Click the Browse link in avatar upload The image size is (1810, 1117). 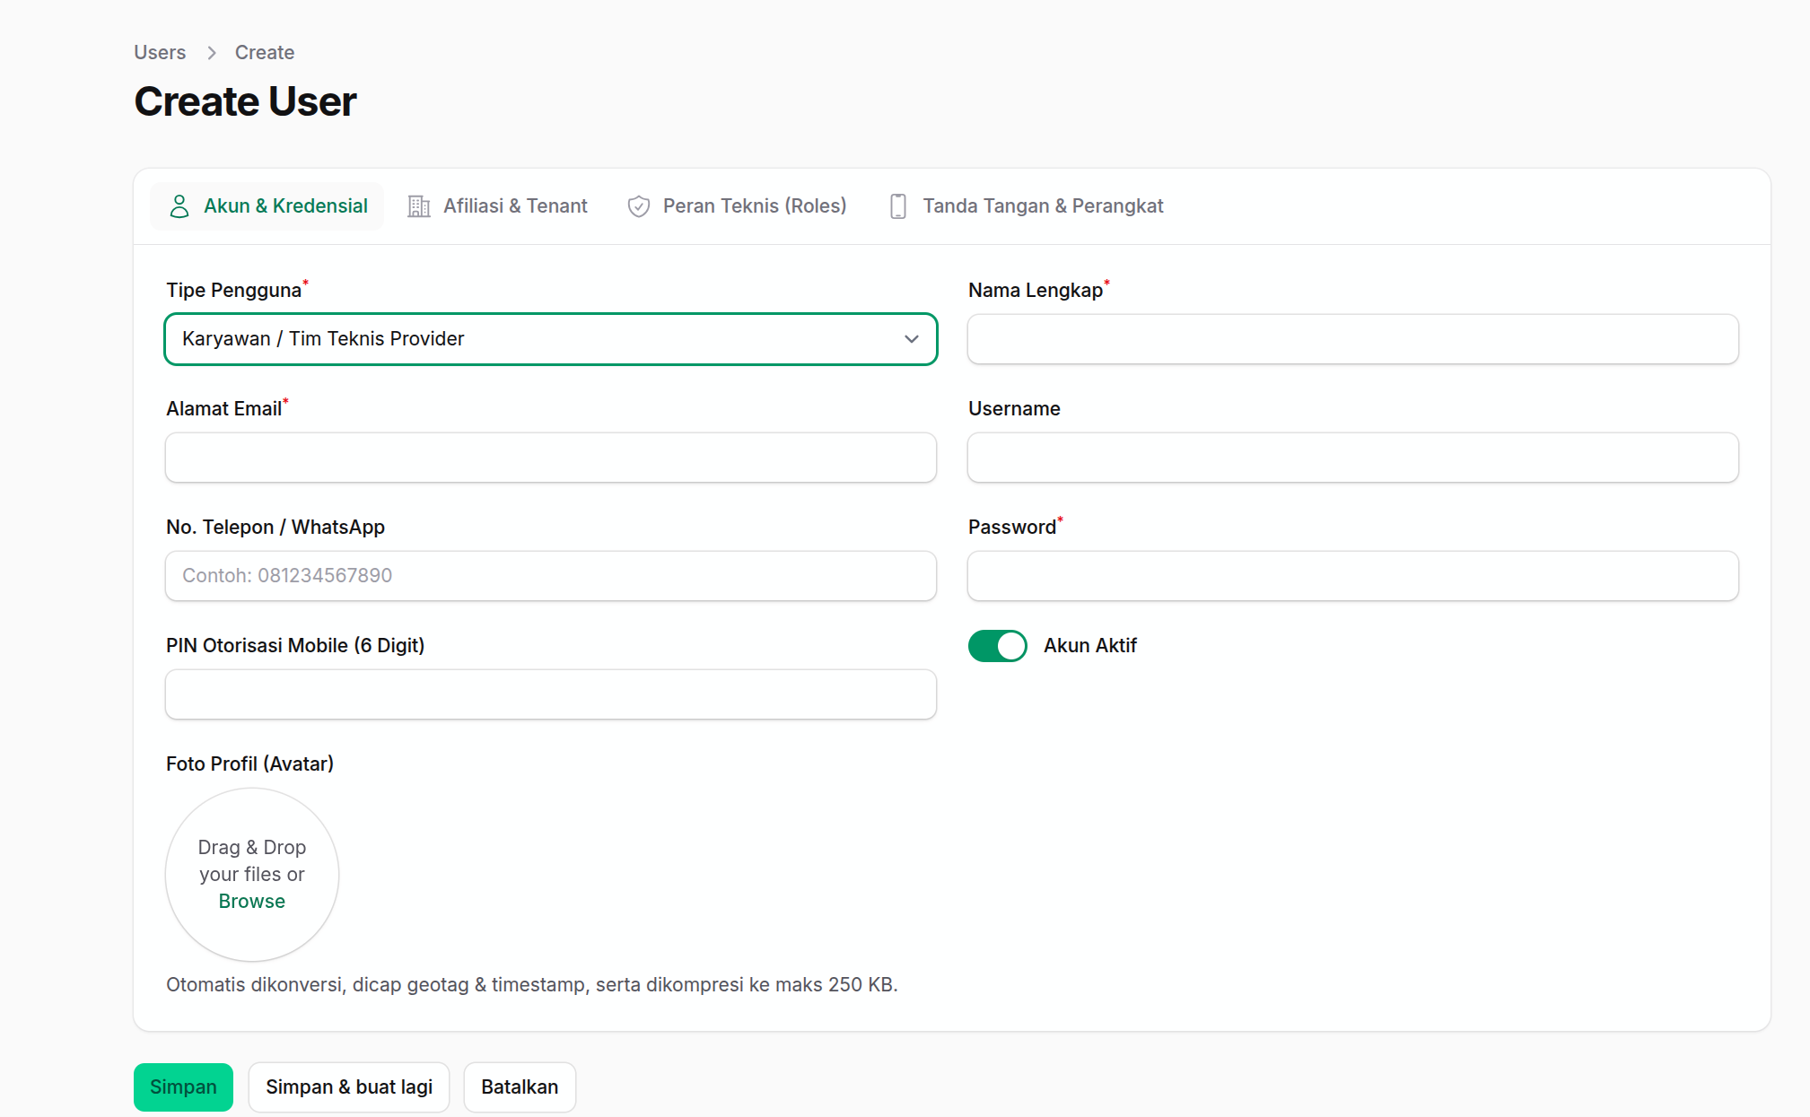[x=252, y=902]
